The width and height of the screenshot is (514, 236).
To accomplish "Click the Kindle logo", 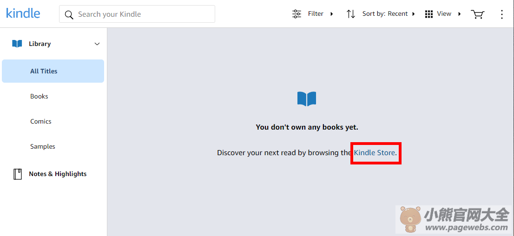I will click(x=23, y=13).
